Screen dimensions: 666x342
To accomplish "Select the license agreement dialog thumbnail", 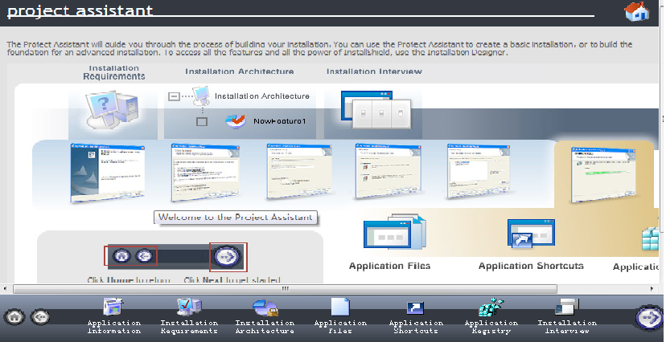I will pos(205,172).
